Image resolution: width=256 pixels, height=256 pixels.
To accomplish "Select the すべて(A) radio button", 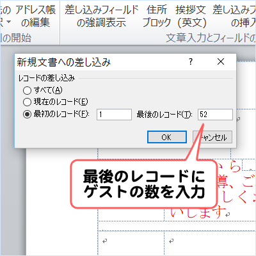I will (x=27, y=90).
